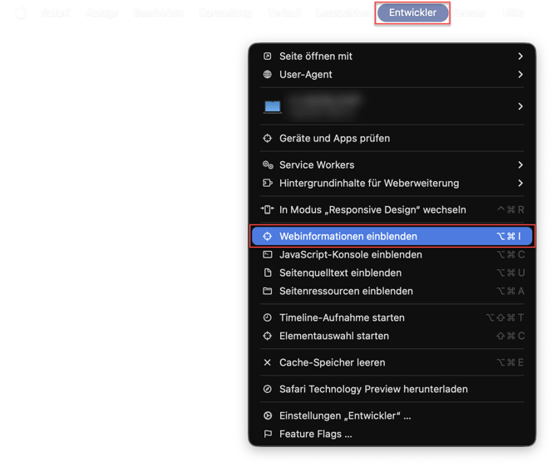Click the clock icon for Timeline-Aufnahme starten
The width and height of the screenshot is (557, 467).
click(x=268, y=317)
